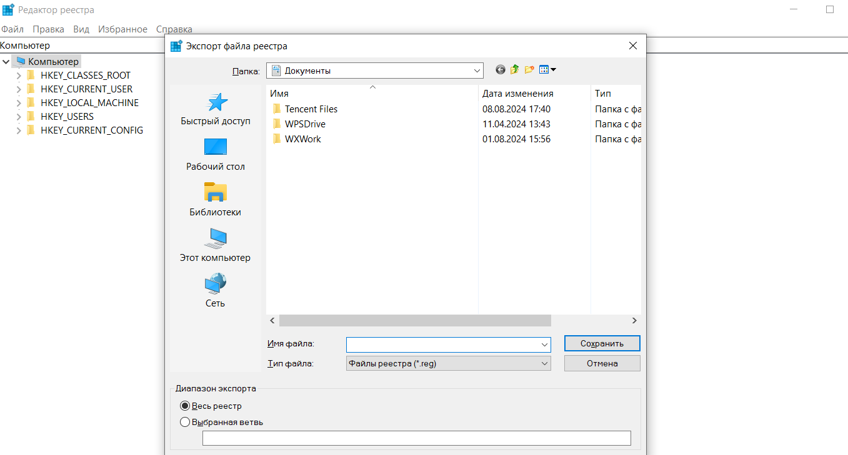Screen dimensions: 848x455
Task: Click the date 01.08.2024 15:56
Action: [516, 139]
